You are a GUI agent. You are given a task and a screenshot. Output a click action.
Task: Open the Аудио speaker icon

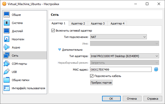tap(7, 47)
